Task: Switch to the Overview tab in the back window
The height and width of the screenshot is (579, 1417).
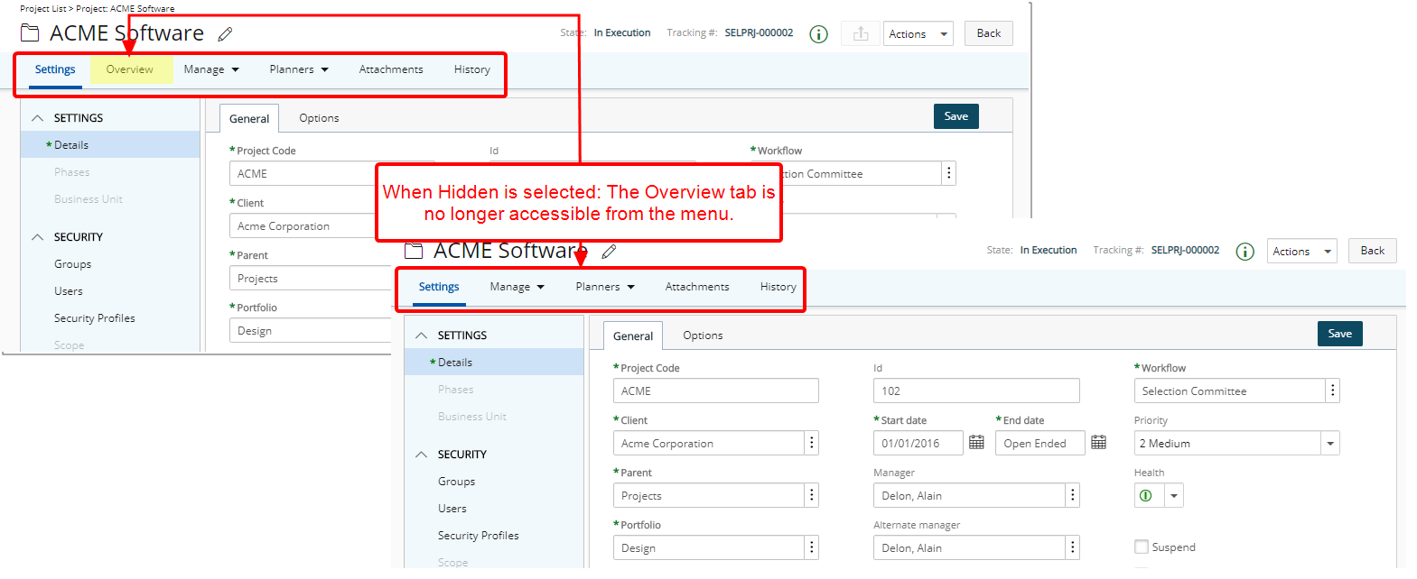Action: (x=130, y=69)
